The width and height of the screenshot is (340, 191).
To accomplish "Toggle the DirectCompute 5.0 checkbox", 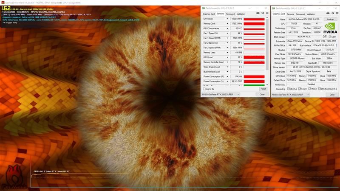I will pos(320,89).
